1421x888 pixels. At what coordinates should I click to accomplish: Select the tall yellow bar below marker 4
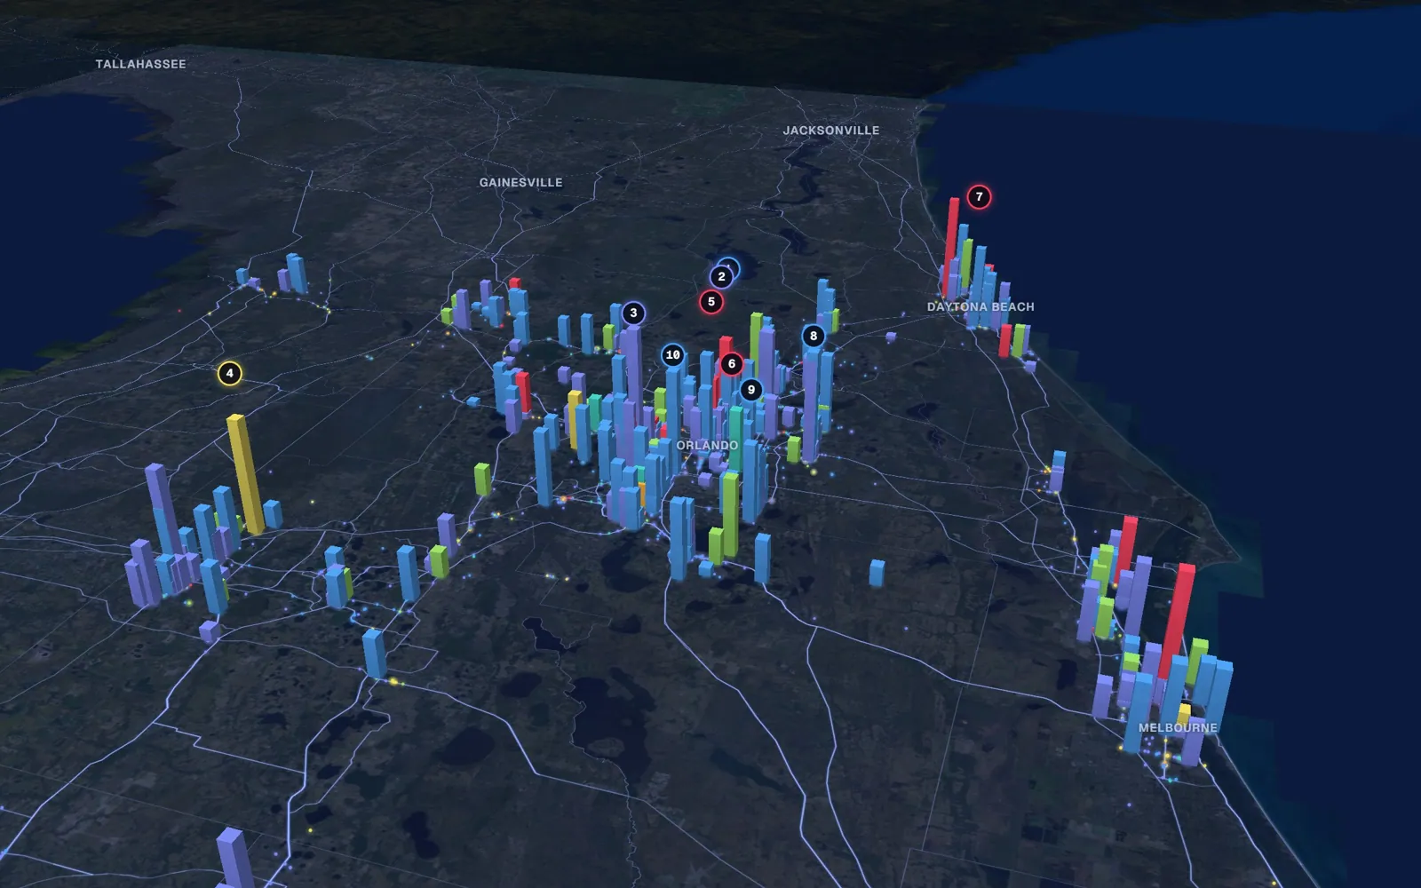pos(245,474)
